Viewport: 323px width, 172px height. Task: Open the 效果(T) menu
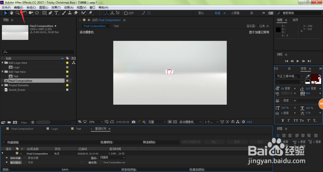tap(56, 7)
